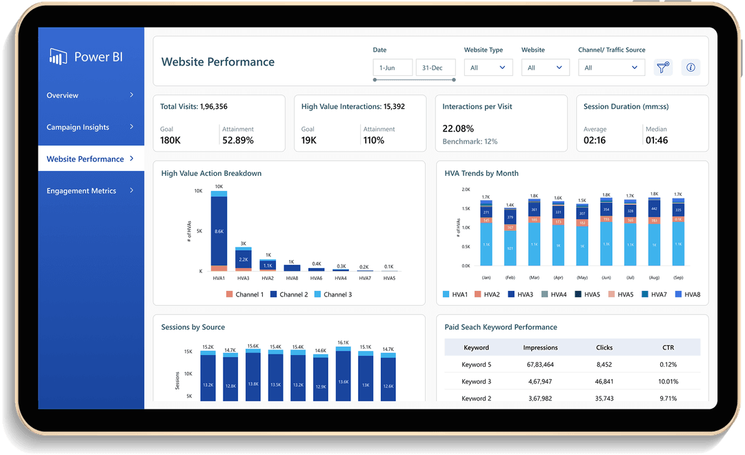Click the Impressions column header
The height and width of the screenshot is (455, 745).
540,347
